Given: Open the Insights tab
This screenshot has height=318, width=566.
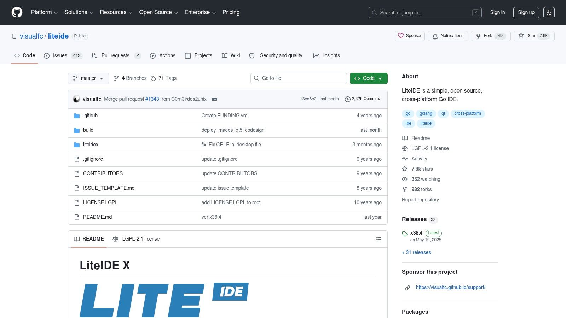Looking at the screenshot, I should 327,56.
